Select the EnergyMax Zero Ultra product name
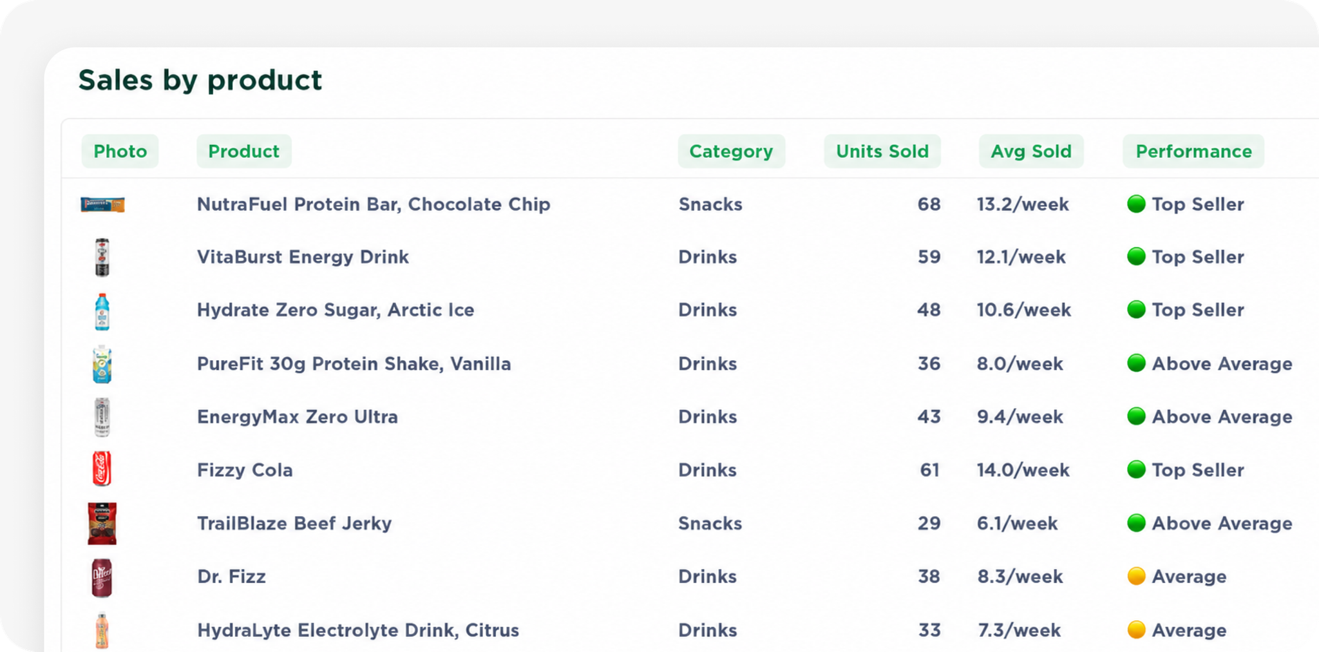 point(298,417)
